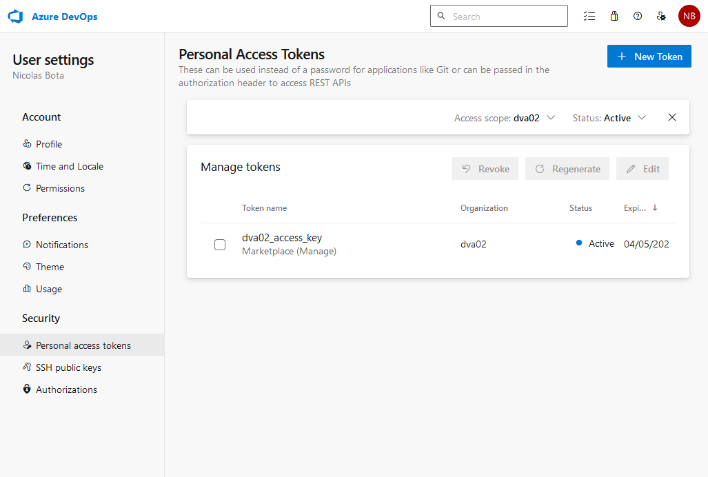Click the Regenerate button
Viewport: 708px width, 477px height.
(x=567, y=169)
